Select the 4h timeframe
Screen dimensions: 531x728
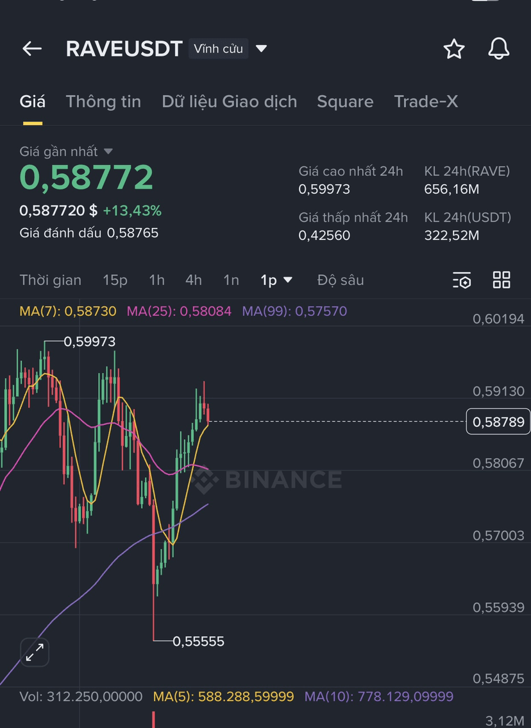pyautogui.click(x=194, y=280)
